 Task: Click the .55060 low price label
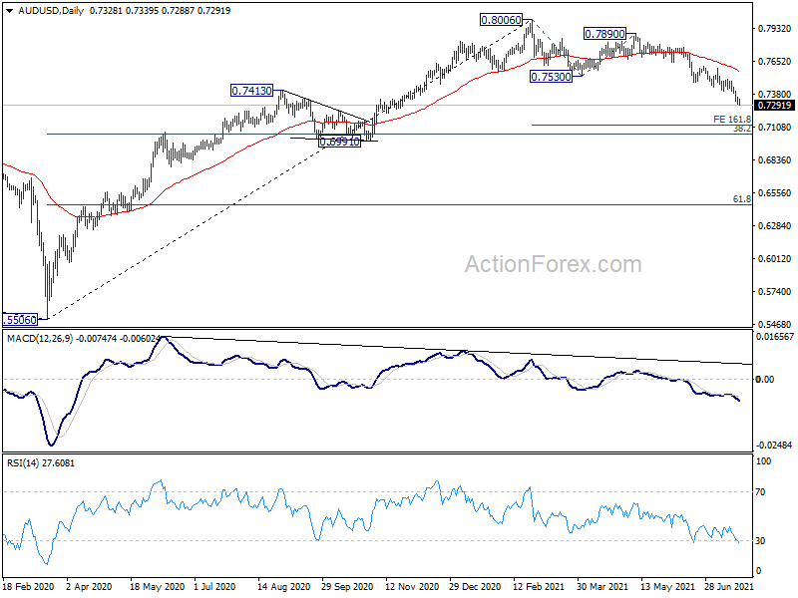(x=20, y=320)
